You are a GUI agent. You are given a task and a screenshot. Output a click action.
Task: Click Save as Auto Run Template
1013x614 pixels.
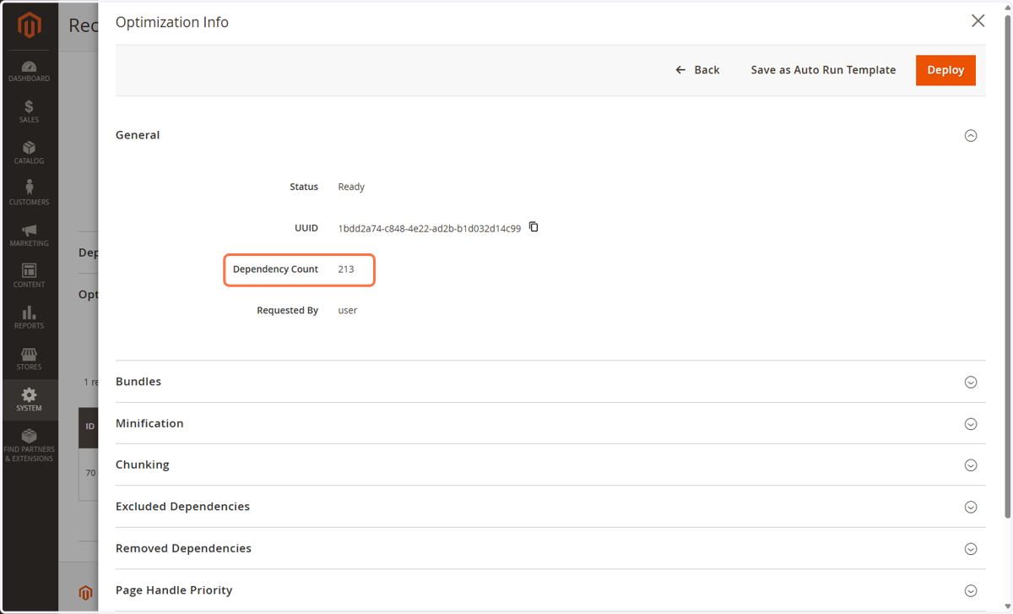click(x=823, y=70)
